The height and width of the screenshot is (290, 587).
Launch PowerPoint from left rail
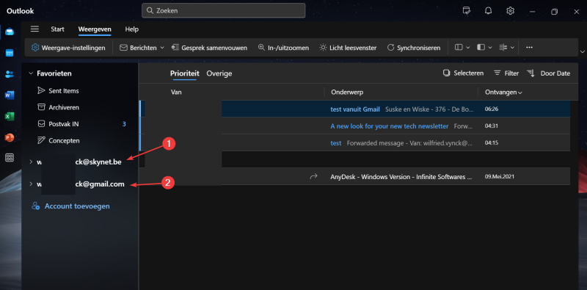pyautogui.click(x=10, y=137)
